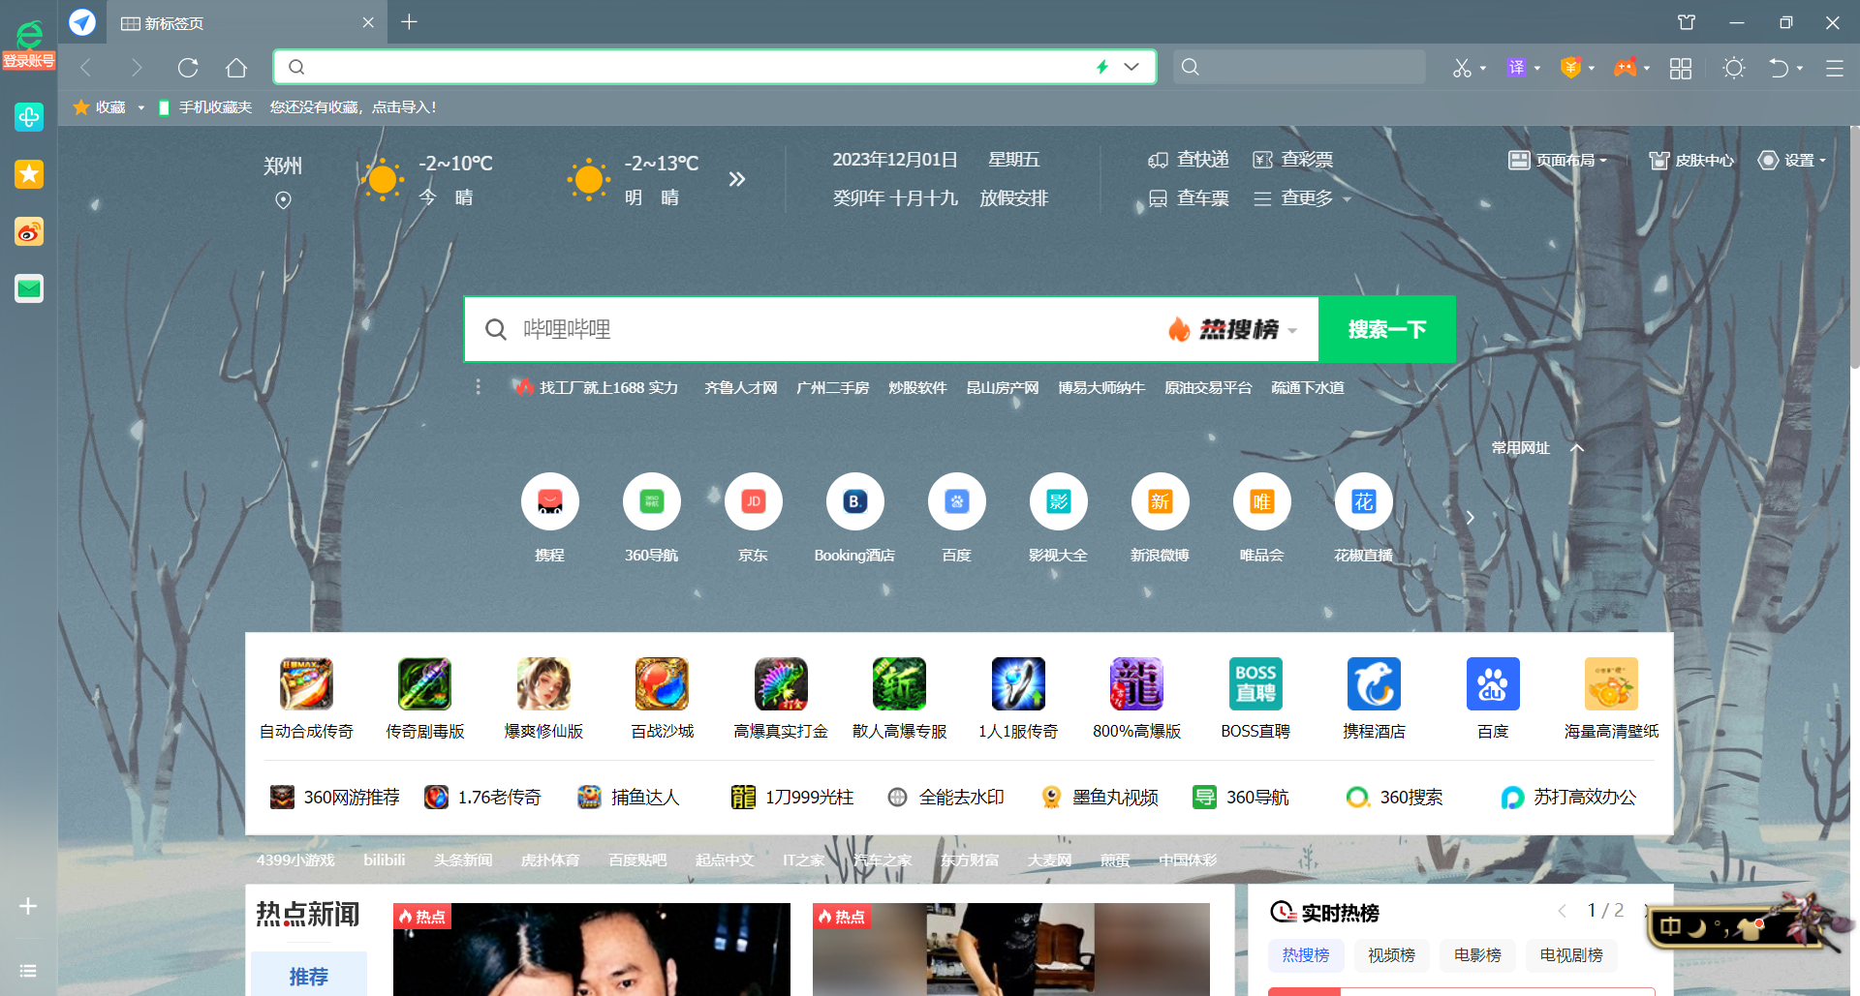Open the 页面布局 dropdown
Screen dimensions: 1860x996
[1558, 160]
